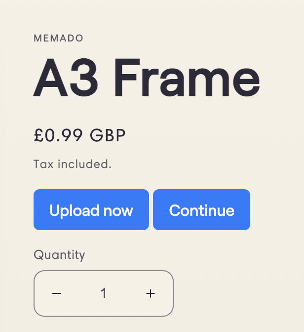
Task: Click the Continue text on the second button
Action: (201, 210)
